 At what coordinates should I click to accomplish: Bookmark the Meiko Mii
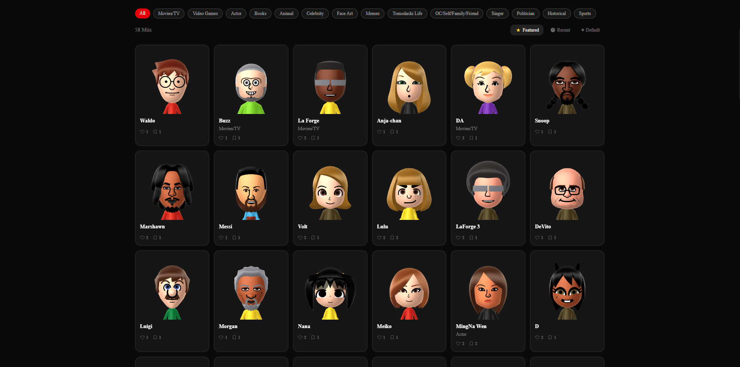[392, 337]
